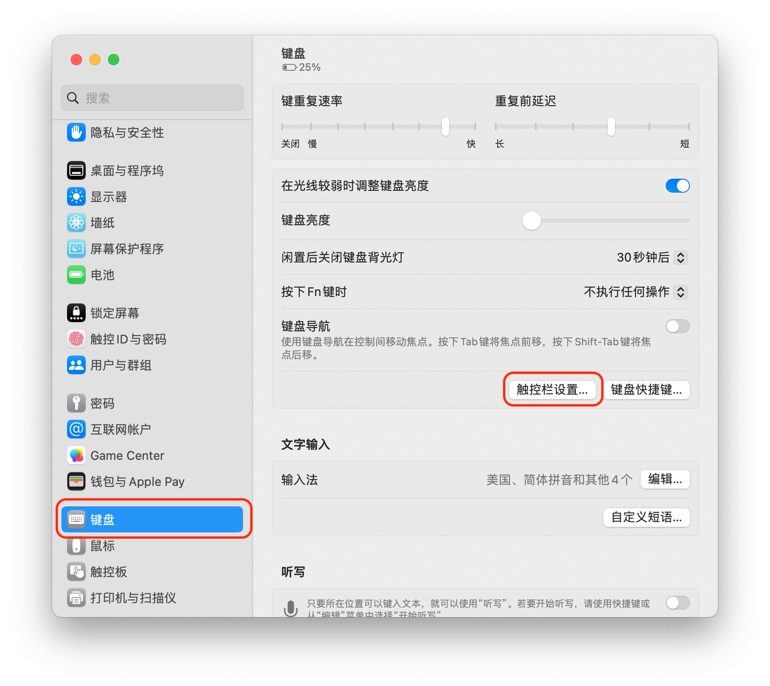The image size is (770, 686).
Task: Click the 搜索 search field
Action: (x=152, y=98)
